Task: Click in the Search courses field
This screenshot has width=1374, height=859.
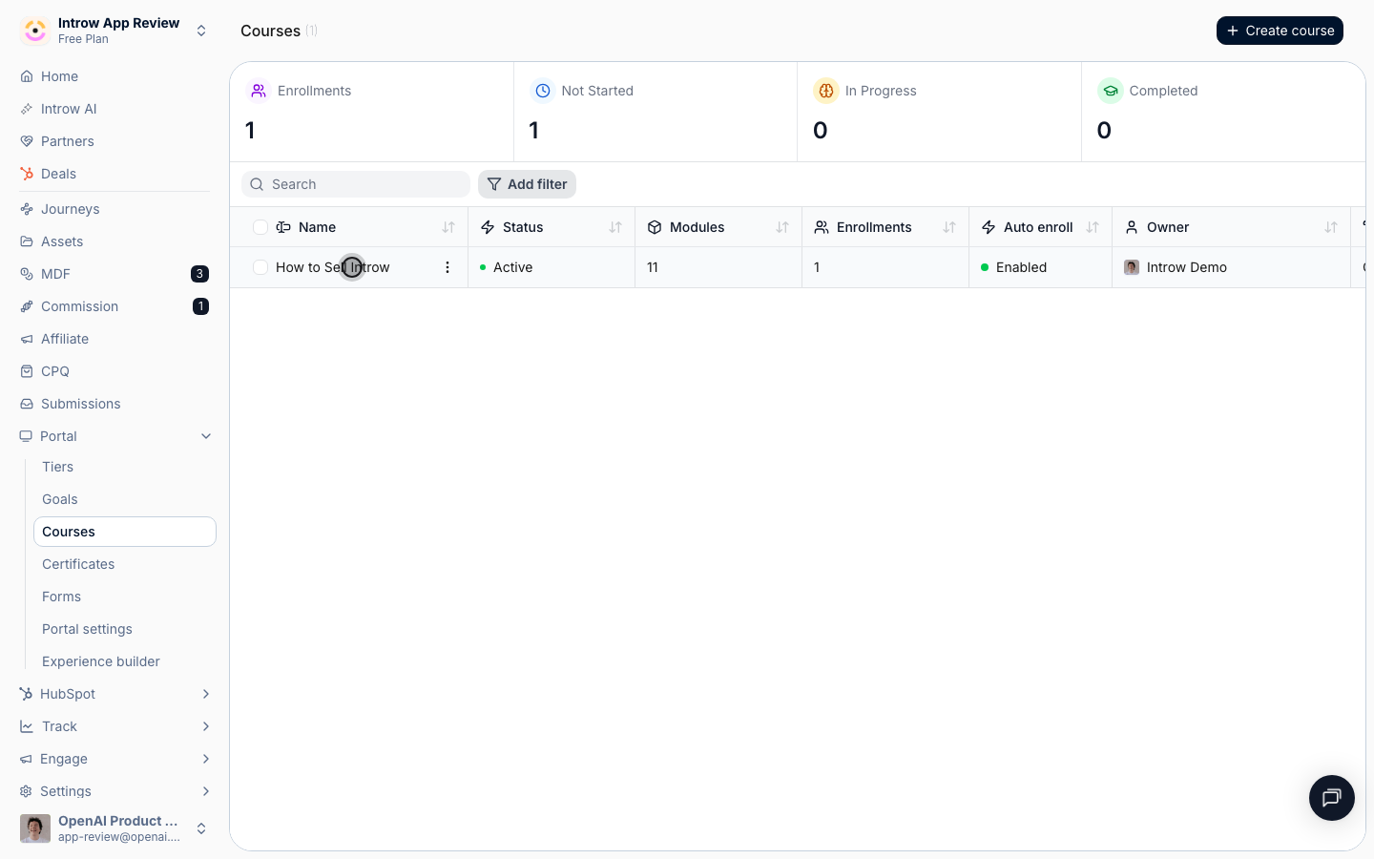Action: coord(356,184)
